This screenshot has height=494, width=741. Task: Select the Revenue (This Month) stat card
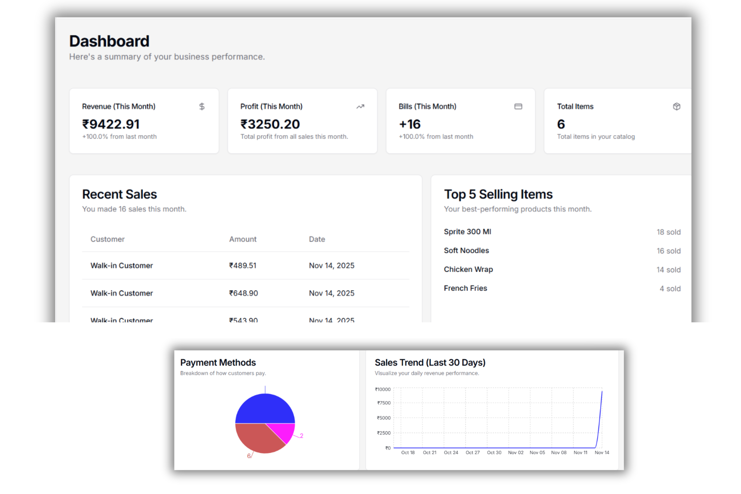(x=144, y=121)
